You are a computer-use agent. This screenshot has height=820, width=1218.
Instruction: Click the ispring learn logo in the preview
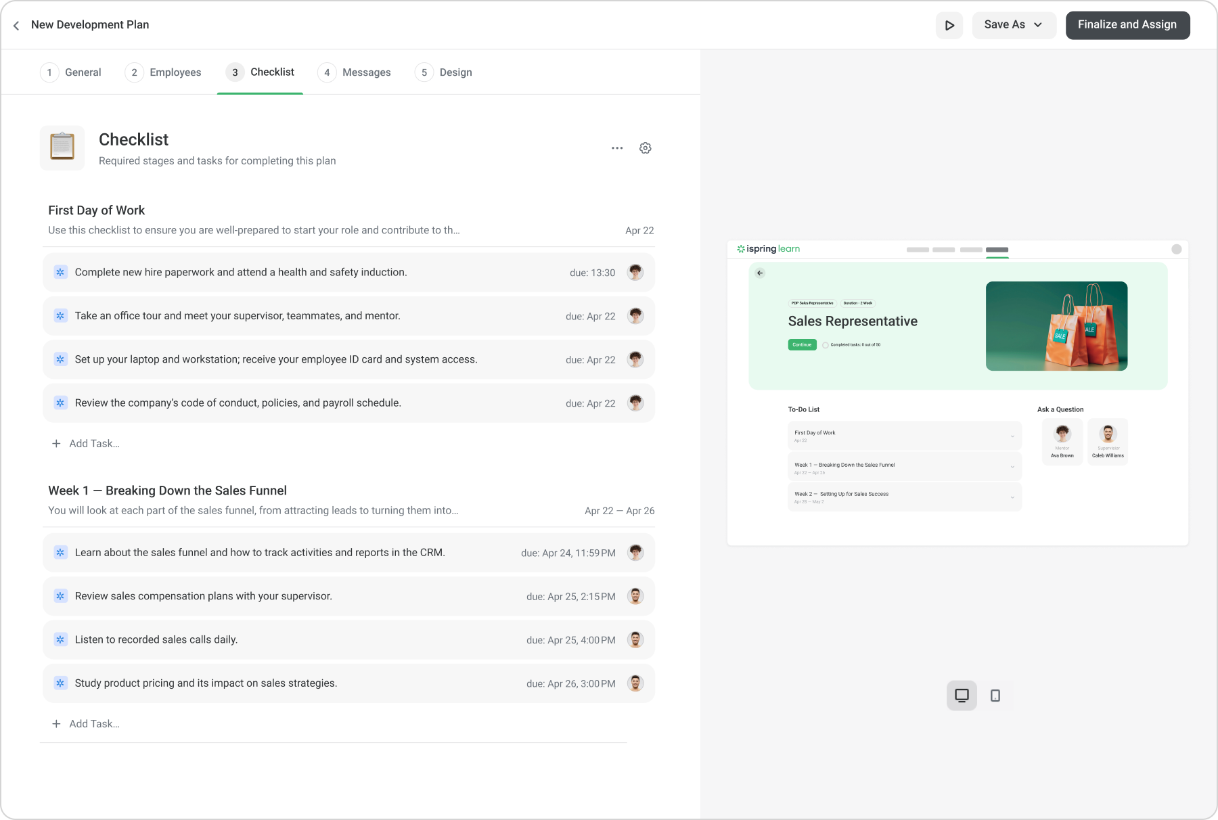click(768, 248)
